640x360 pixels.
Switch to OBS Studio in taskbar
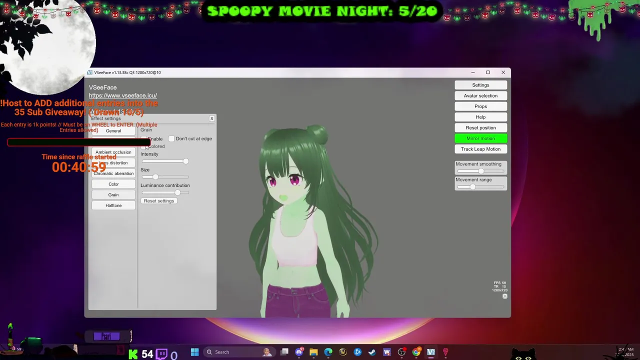point(401,352)
